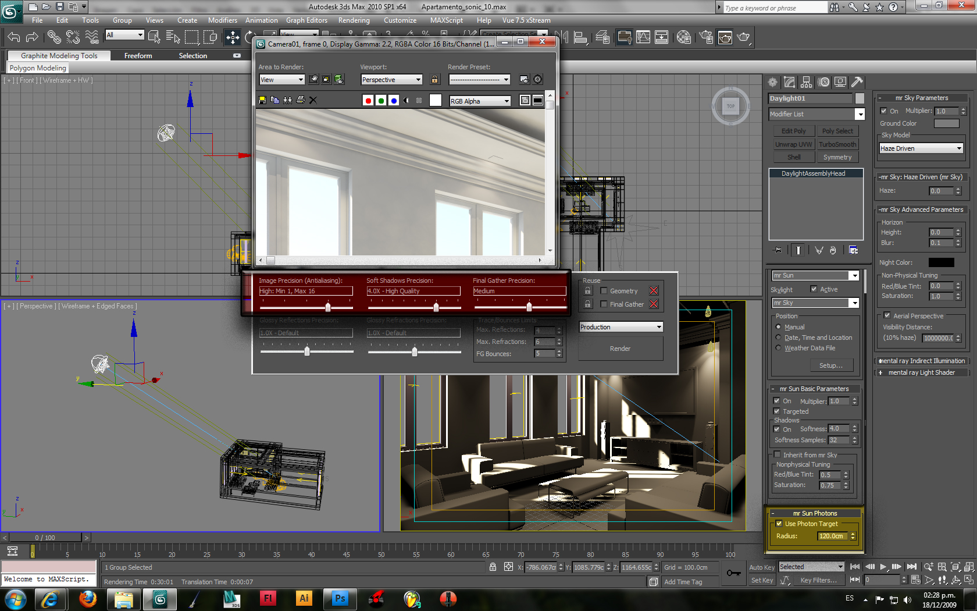Open the Motion tab in command panel

pyautogui.click(x=823, y=82)
